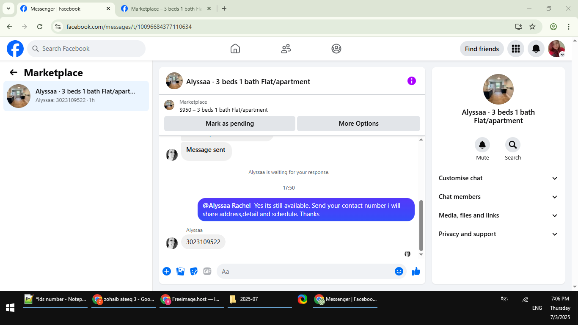Open conversation information purple icon
Image resolution: width=578 pixels, height=325 pixels.
[412, 81]
